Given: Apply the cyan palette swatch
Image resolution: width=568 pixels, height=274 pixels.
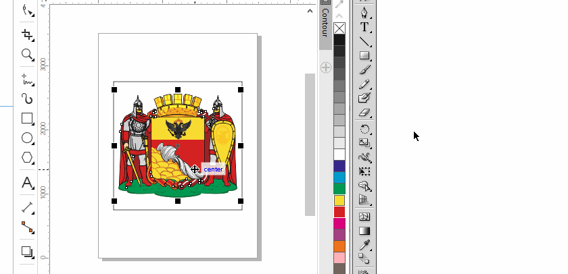Looking at the screenshot, I should point(339,177).
